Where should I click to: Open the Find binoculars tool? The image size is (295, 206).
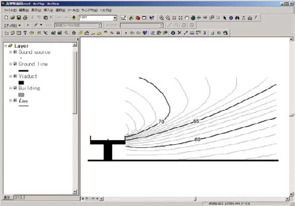point(237,18)
